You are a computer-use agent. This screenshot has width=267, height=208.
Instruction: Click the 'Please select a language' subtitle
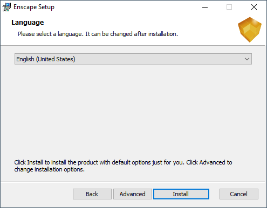[98, 34]
